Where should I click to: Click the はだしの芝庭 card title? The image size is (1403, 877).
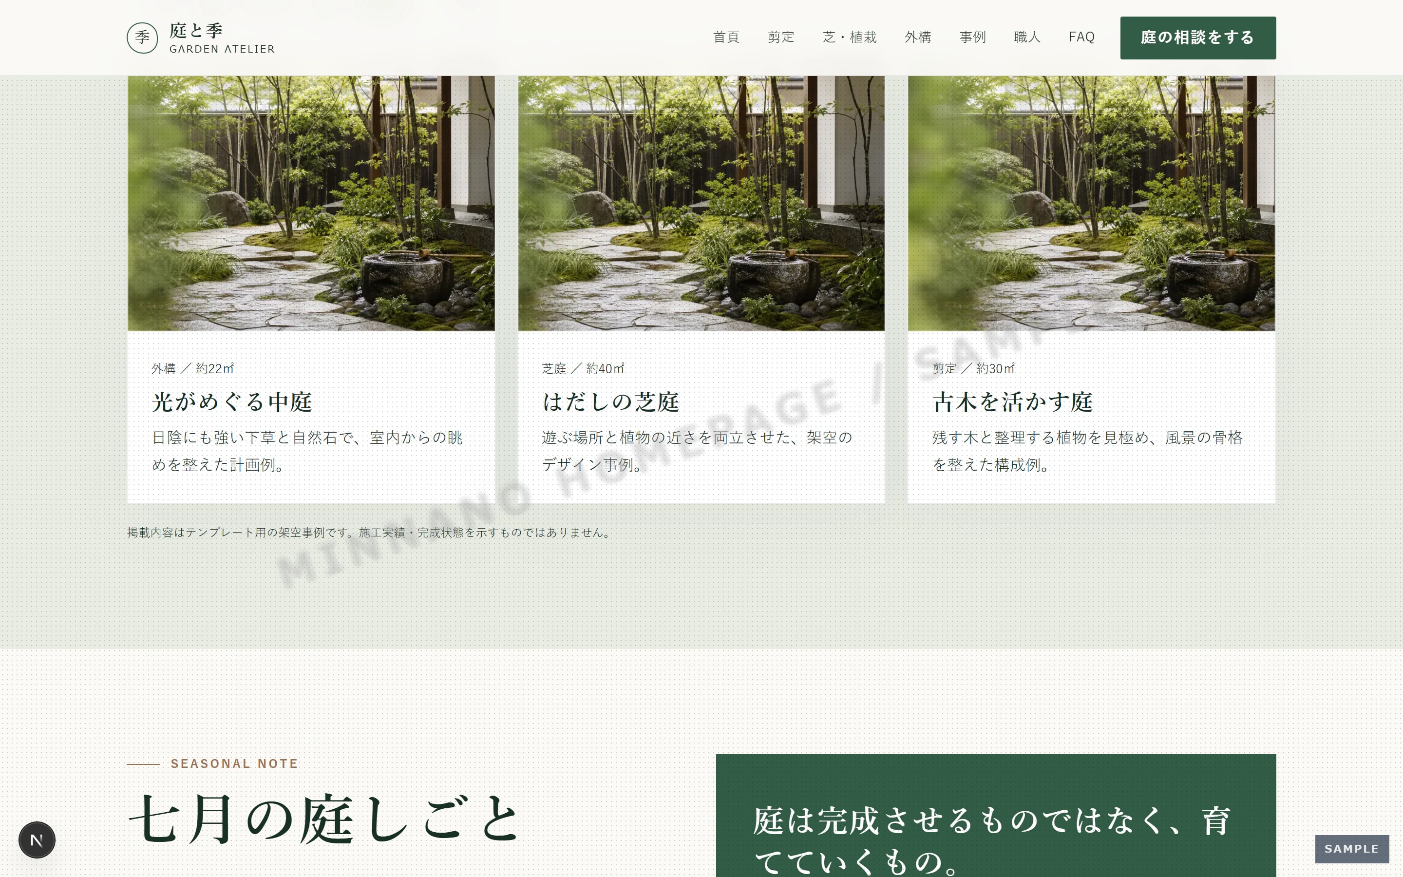pos(610,402)
